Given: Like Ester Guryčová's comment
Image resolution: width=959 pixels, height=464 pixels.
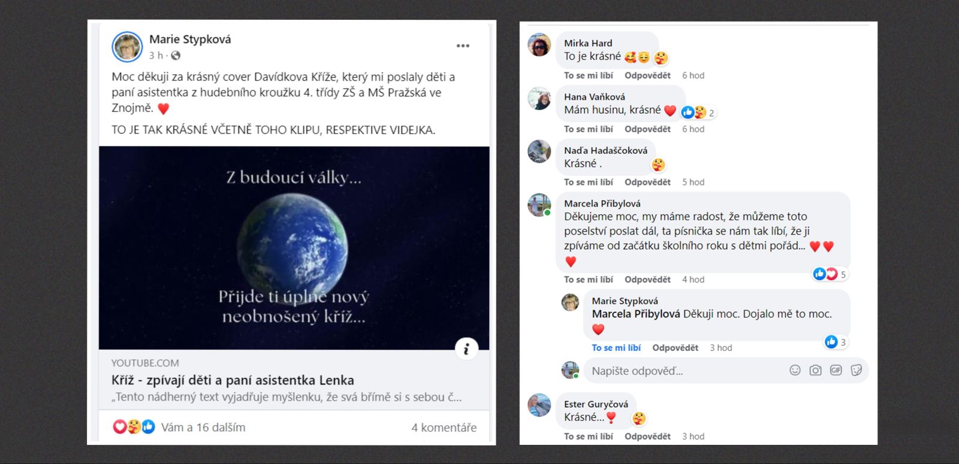Looking at the screenshot, I should coord(588,436).
